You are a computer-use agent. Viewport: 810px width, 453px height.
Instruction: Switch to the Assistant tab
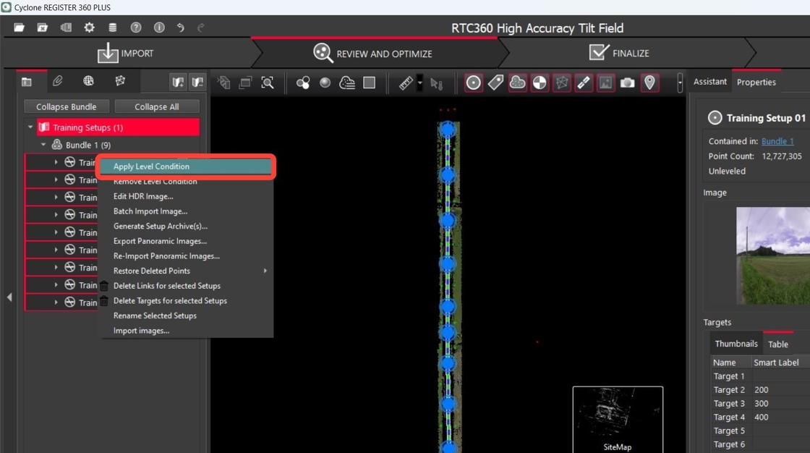coord(709,82)
